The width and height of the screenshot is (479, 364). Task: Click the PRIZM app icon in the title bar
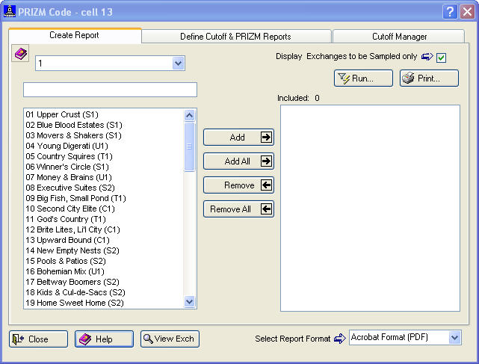point(10,11)
